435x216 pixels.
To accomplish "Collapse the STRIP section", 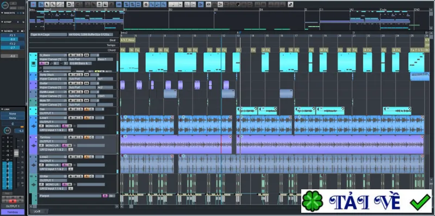I will (2, 22).
